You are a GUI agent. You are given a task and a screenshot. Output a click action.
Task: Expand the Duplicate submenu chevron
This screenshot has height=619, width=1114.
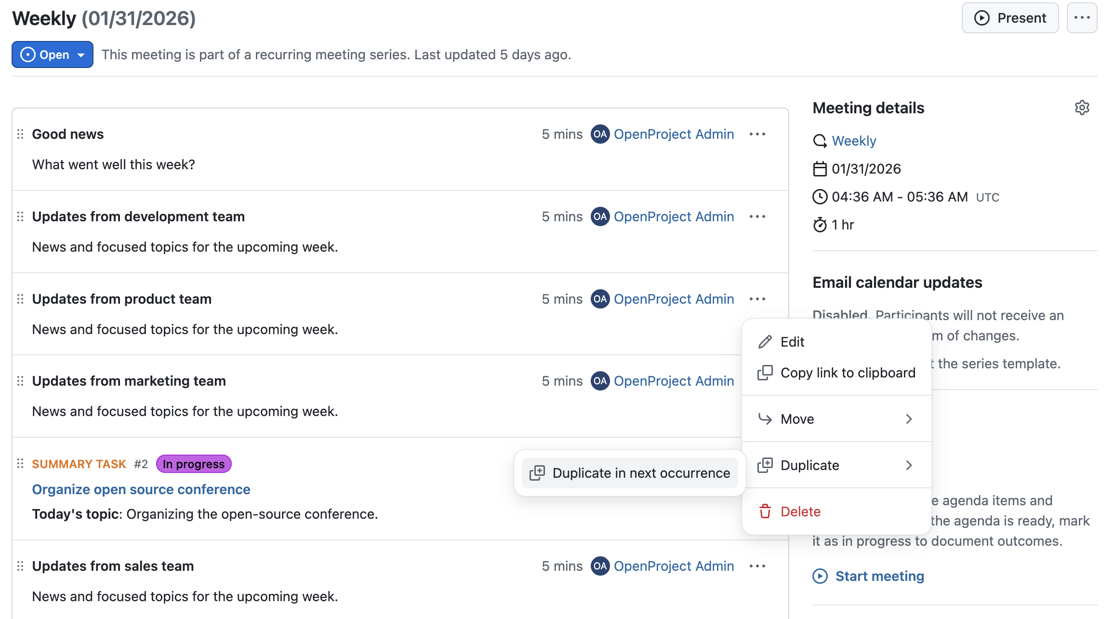(x=909, y=465)
